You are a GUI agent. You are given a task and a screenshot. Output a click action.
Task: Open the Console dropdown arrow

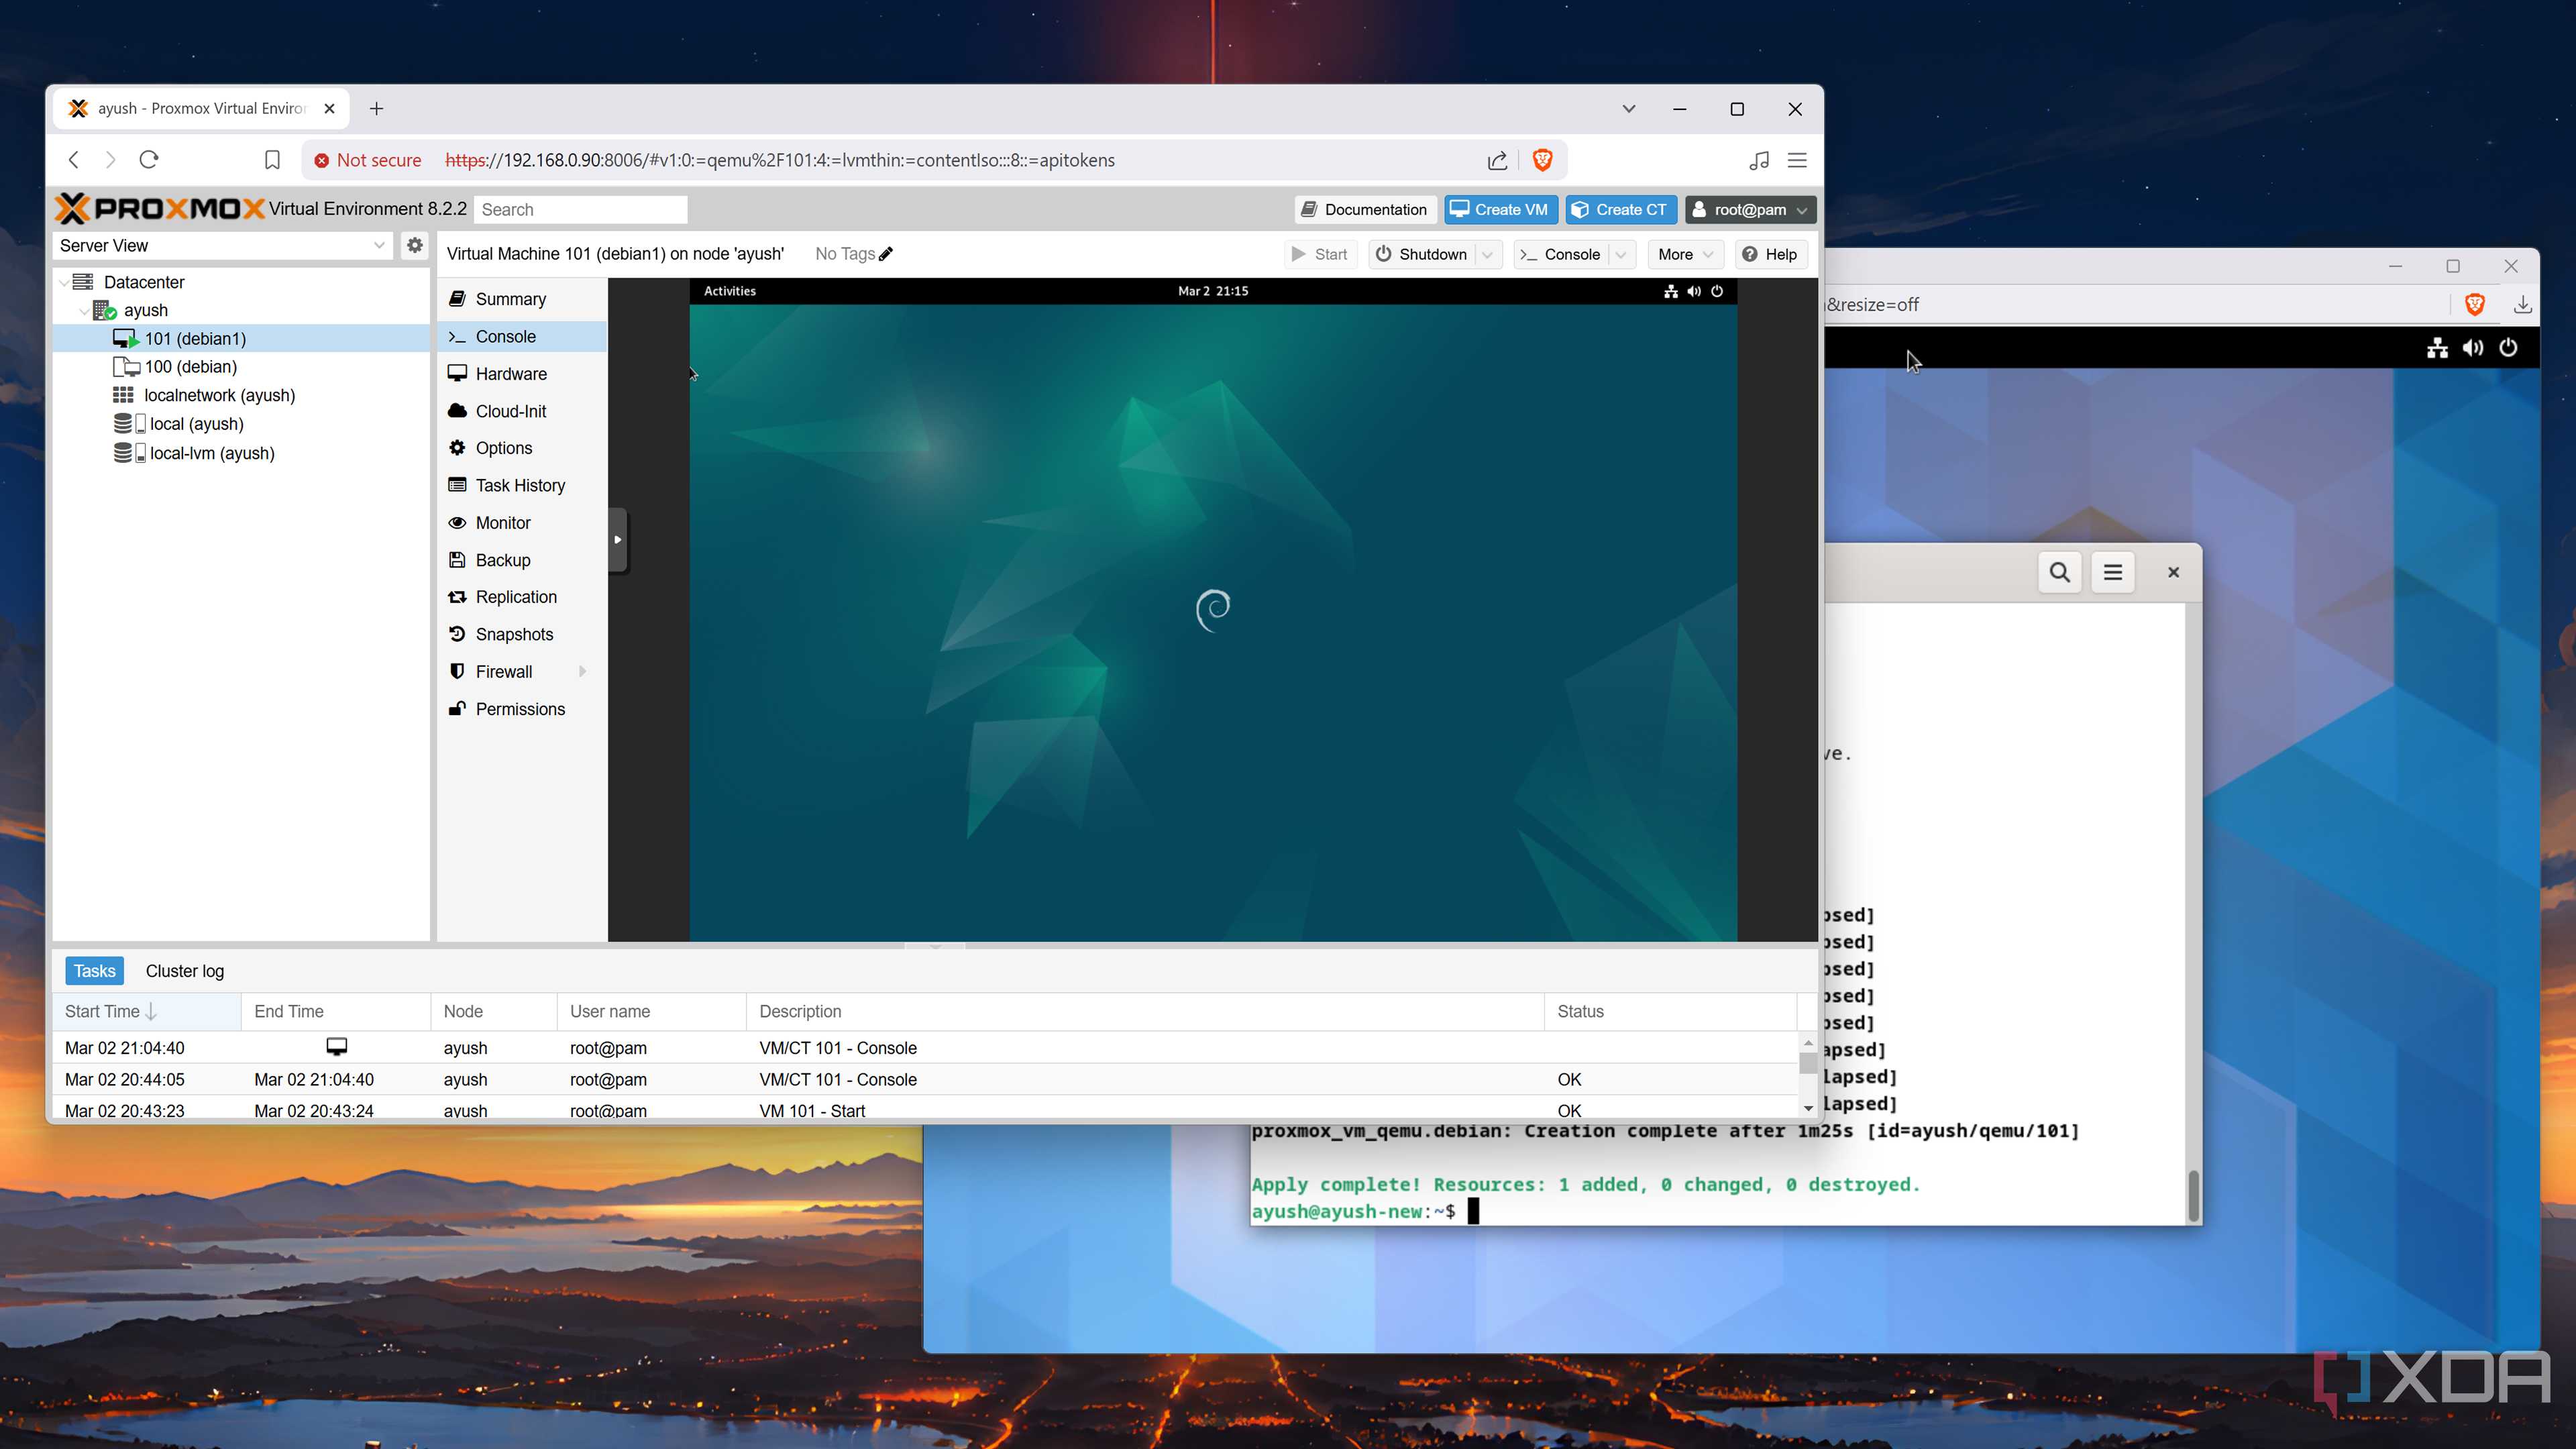(x=1621, y=254)
